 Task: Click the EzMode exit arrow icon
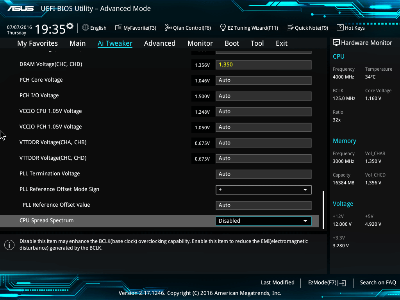[x=342, y=283]
